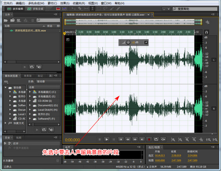Open workspace dropdown arrow beside search help
221x171 pixels.
(x=169, y=9)
